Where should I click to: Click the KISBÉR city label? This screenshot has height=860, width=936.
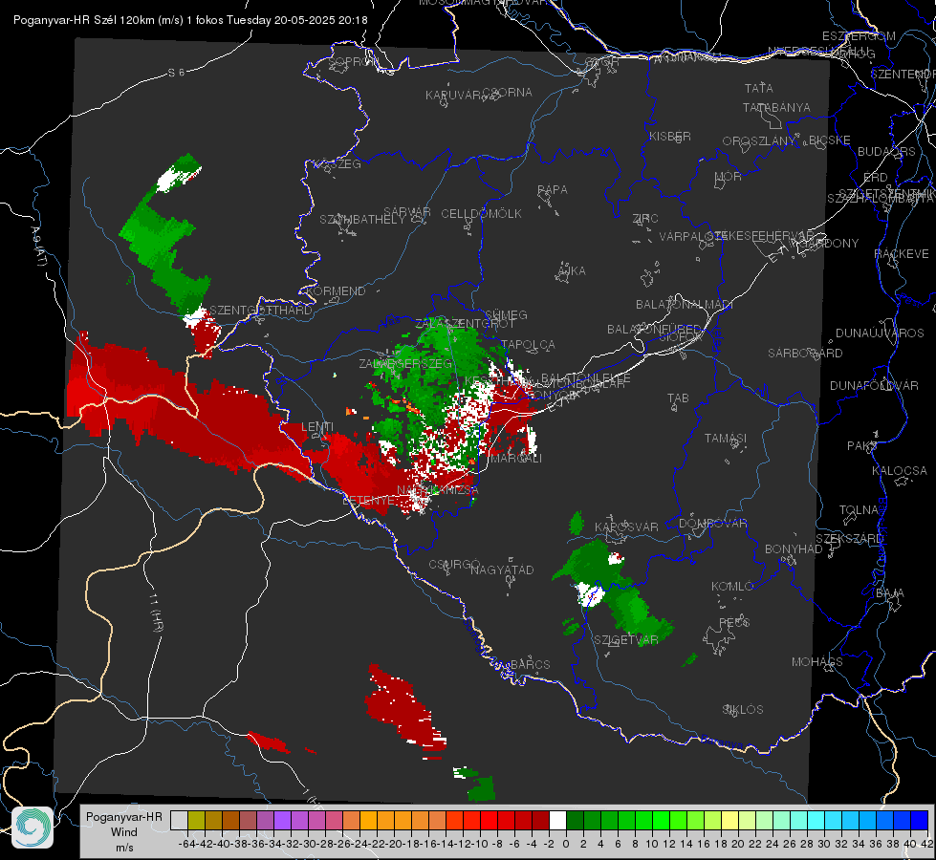pos(670,136)
